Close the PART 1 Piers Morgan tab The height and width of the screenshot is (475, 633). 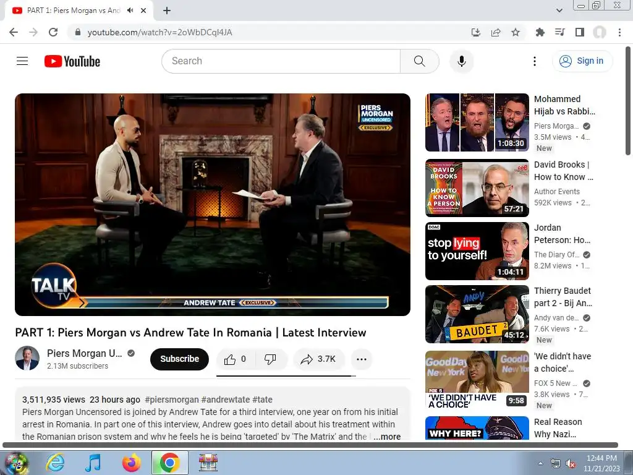tap(143, 11)
